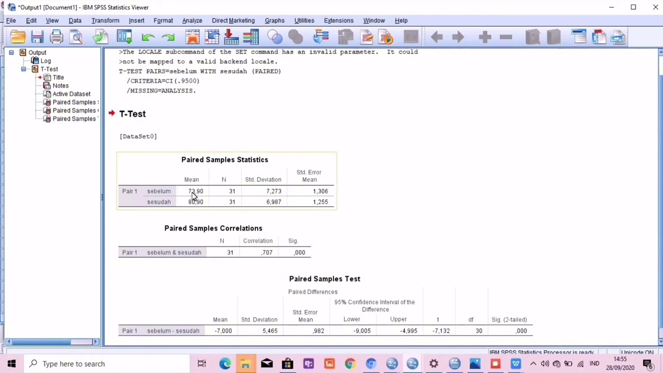This screenshot has width=663, height=373.
Task: Open the Graphs menu
Action: pos(275,20)
